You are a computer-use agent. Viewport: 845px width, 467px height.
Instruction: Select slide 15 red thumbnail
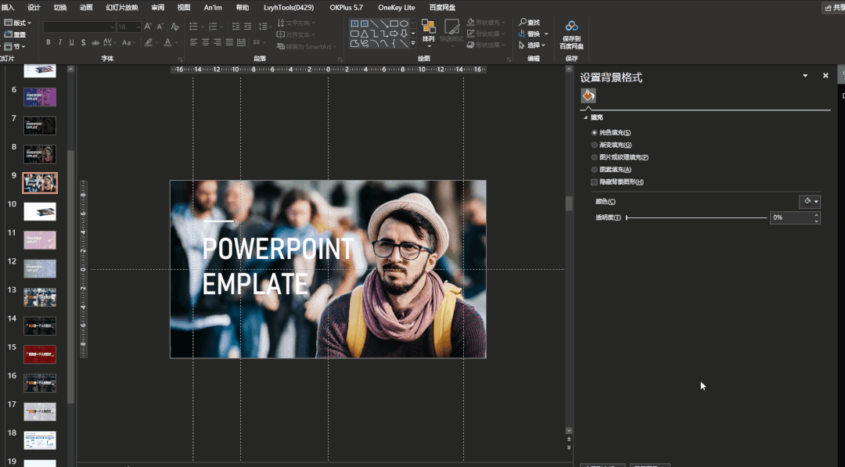click(40, 354)
